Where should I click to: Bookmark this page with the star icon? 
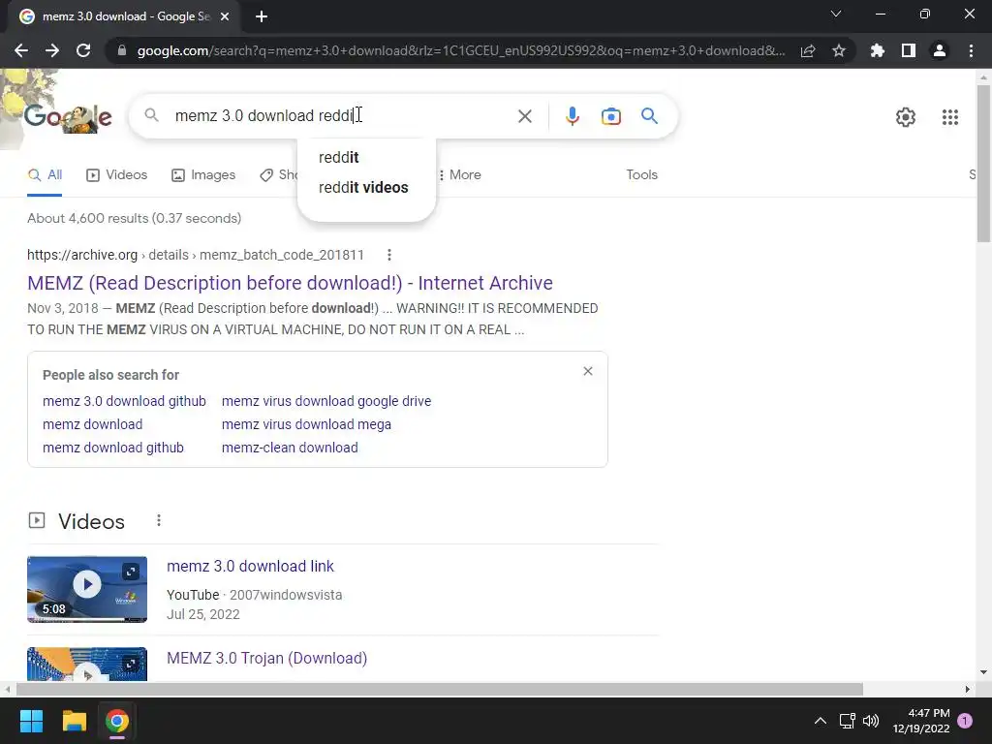tap(839, 50)
